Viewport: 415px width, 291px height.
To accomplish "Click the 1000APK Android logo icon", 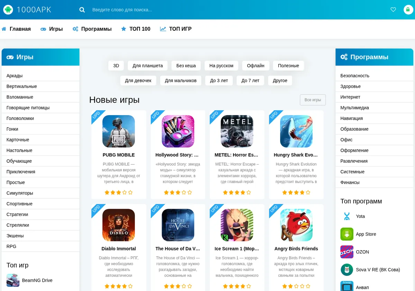I will point(8,10).
